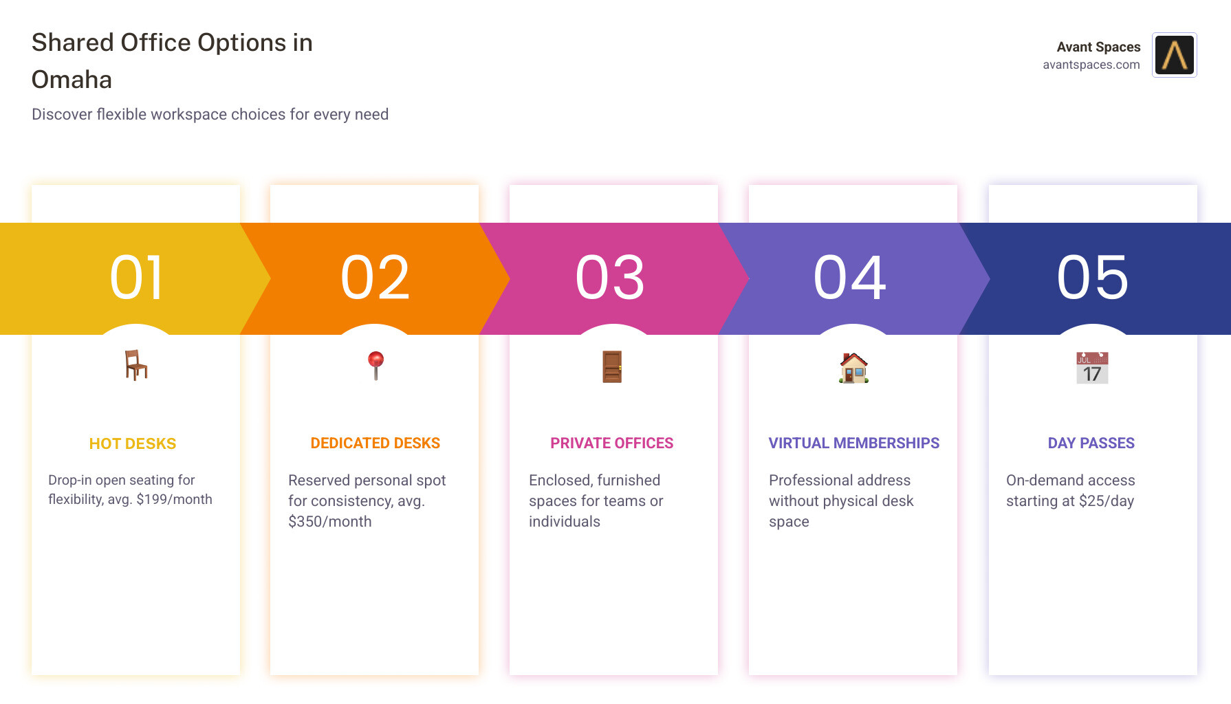The height and width of the screenshot is (704, 1231).
Task: Click the DEDICATED DESKS heading
Action: click(375, 443)
